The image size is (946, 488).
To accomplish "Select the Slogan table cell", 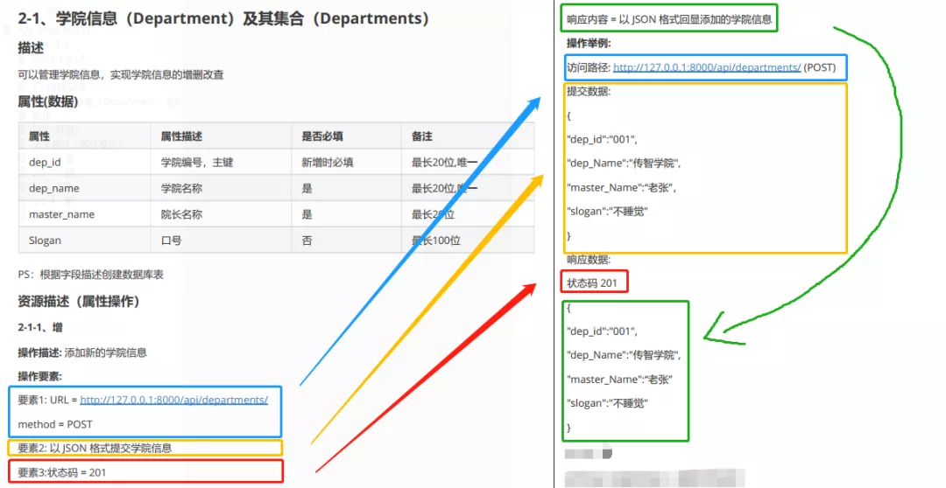I will [84, 240].
